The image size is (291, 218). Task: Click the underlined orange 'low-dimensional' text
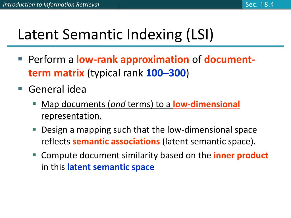[206, 104]
